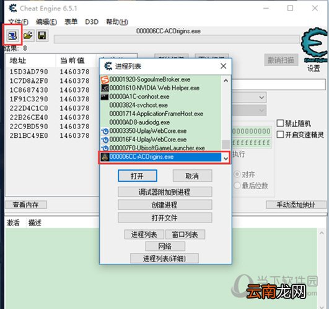Open the 表单 menu

coord(71,22)
